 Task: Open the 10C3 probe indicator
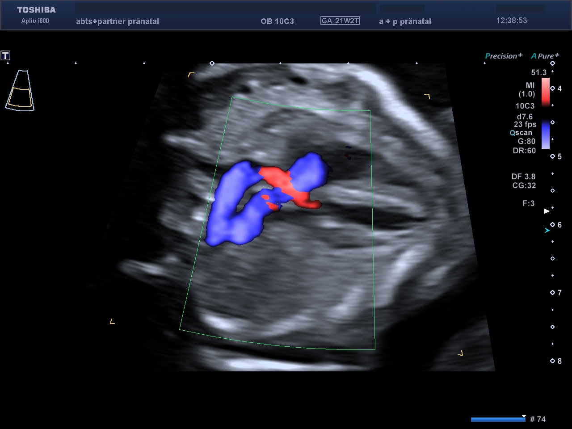525,106
